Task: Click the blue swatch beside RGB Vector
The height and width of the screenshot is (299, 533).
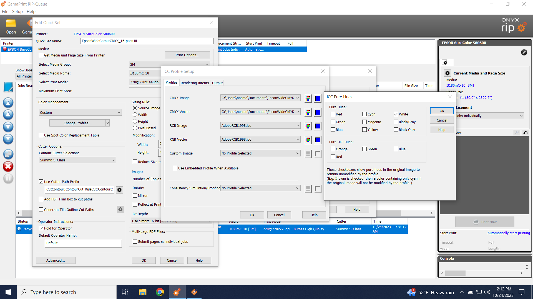Action: 318,140
